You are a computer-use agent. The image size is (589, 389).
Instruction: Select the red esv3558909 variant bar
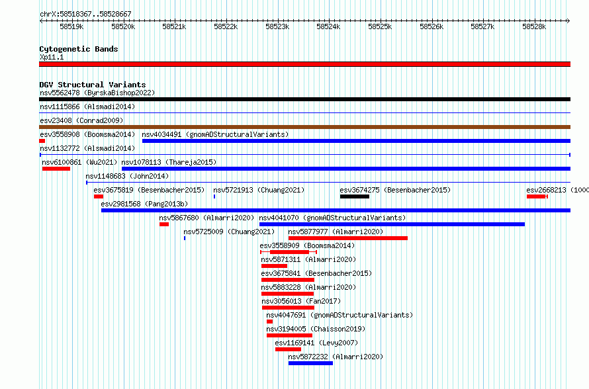289,252
